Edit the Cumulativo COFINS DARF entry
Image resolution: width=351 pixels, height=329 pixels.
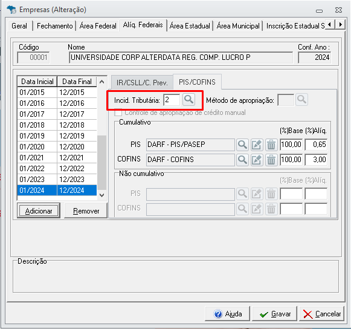[257, 160]
